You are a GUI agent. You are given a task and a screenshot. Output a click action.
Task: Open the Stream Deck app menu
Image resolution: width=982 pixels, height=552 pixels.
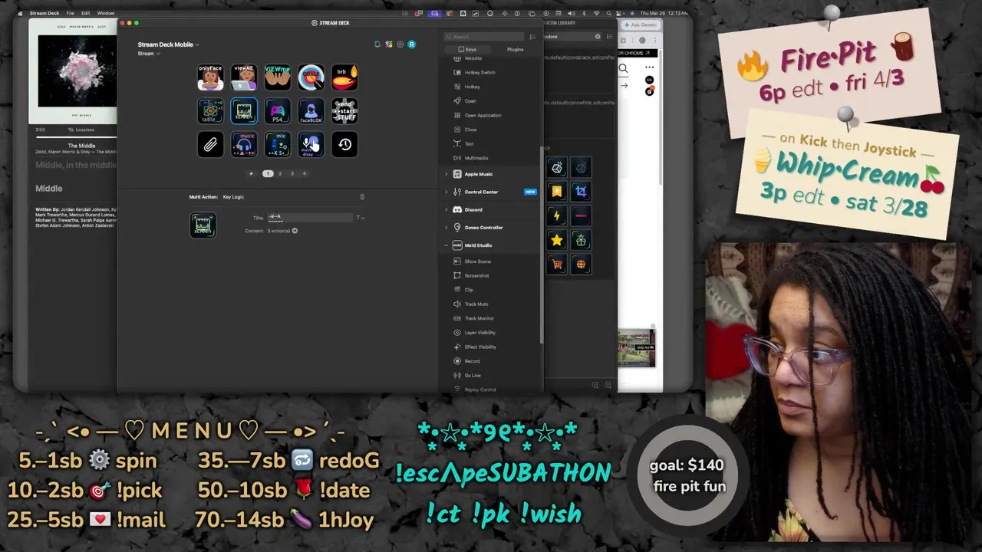click(44, 13)
